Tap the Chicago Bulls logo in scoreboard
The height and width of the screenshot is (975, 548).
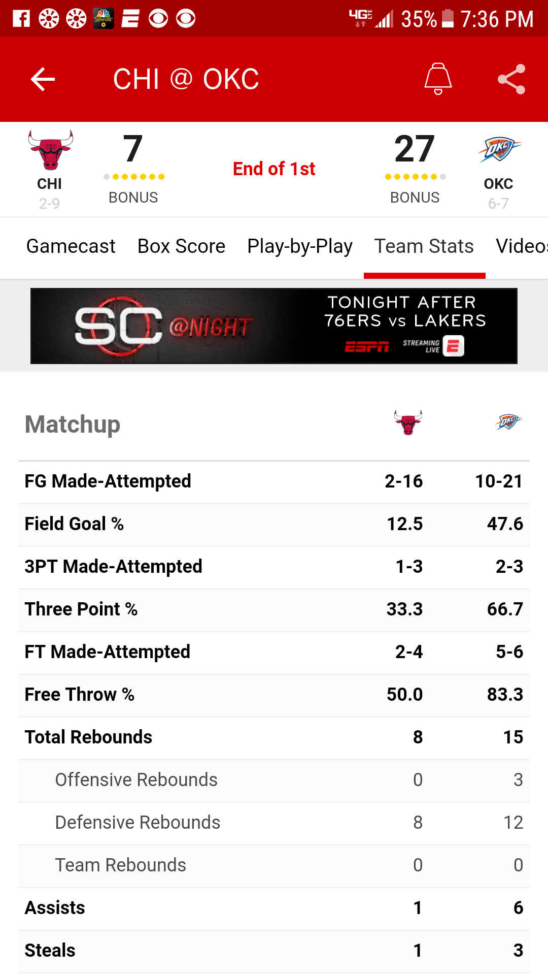tap(50, 150)
